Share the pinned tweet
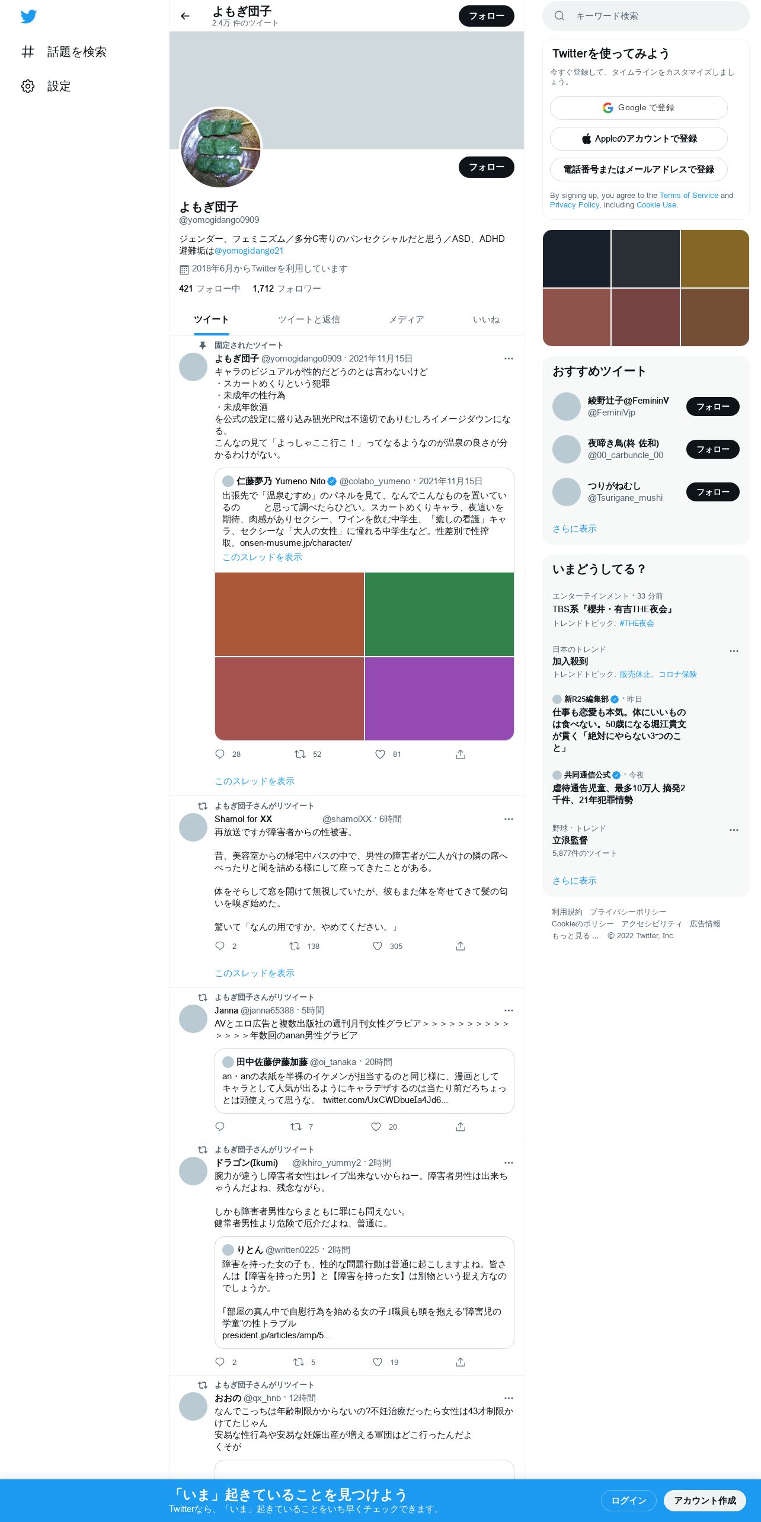The image size is (761, 1522). [x=461, y=754]
